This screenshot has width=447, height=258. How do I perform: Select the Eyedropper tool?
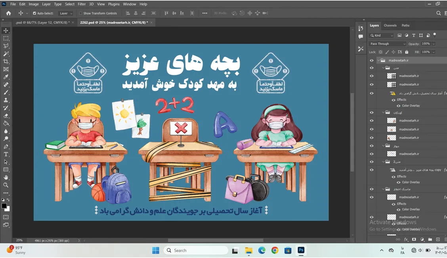point(6,77)
